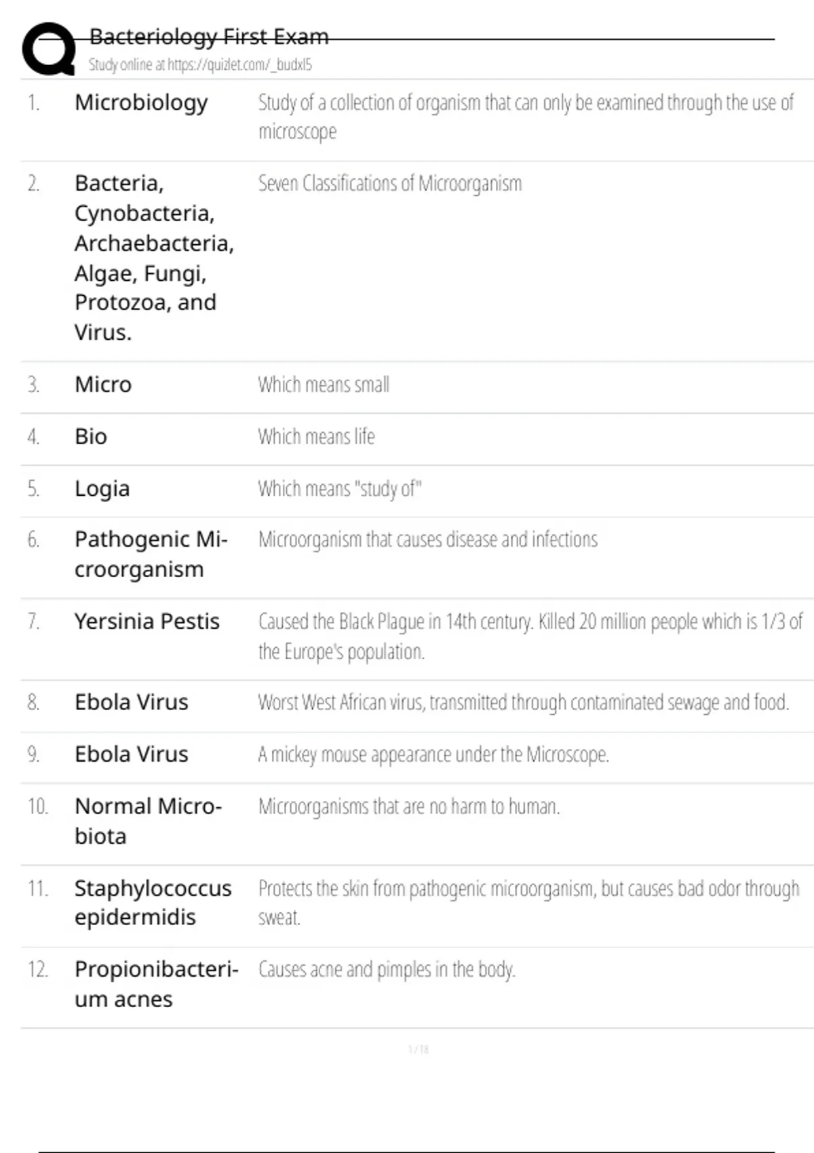Click the Quizlet Q logo
The image size is (814, 1153).
49,49
